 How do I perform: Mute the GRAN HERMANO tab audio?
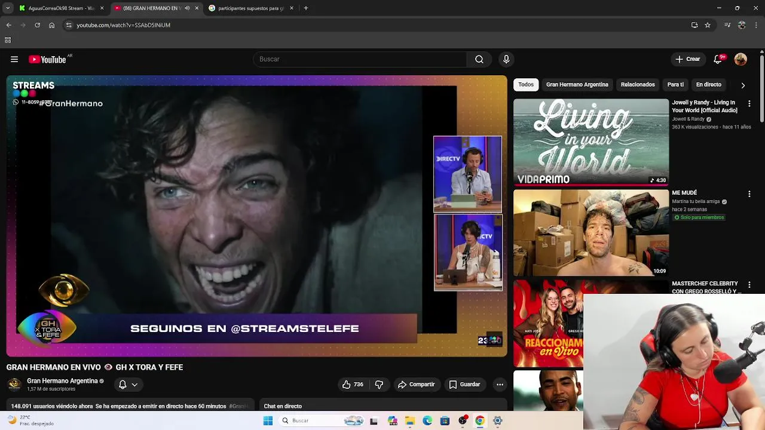[187, 8]
